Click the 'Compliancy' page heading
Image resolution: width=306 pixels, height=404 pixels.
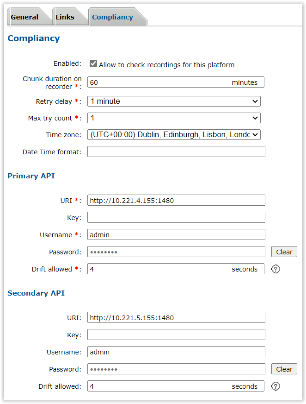pyautogui.click(x=34, y=38)
